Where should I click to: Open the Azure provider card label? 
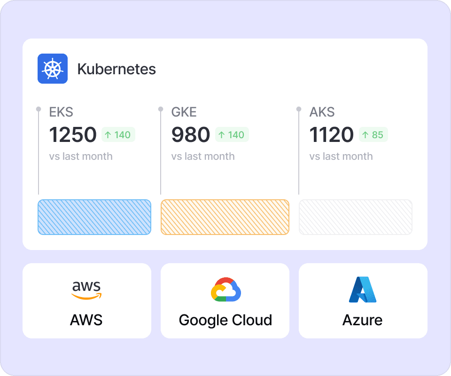point(363,320)
